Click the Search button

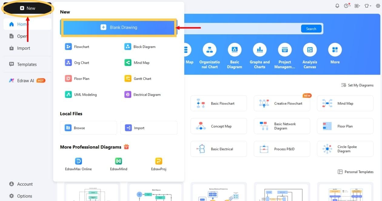pos(311,28)
